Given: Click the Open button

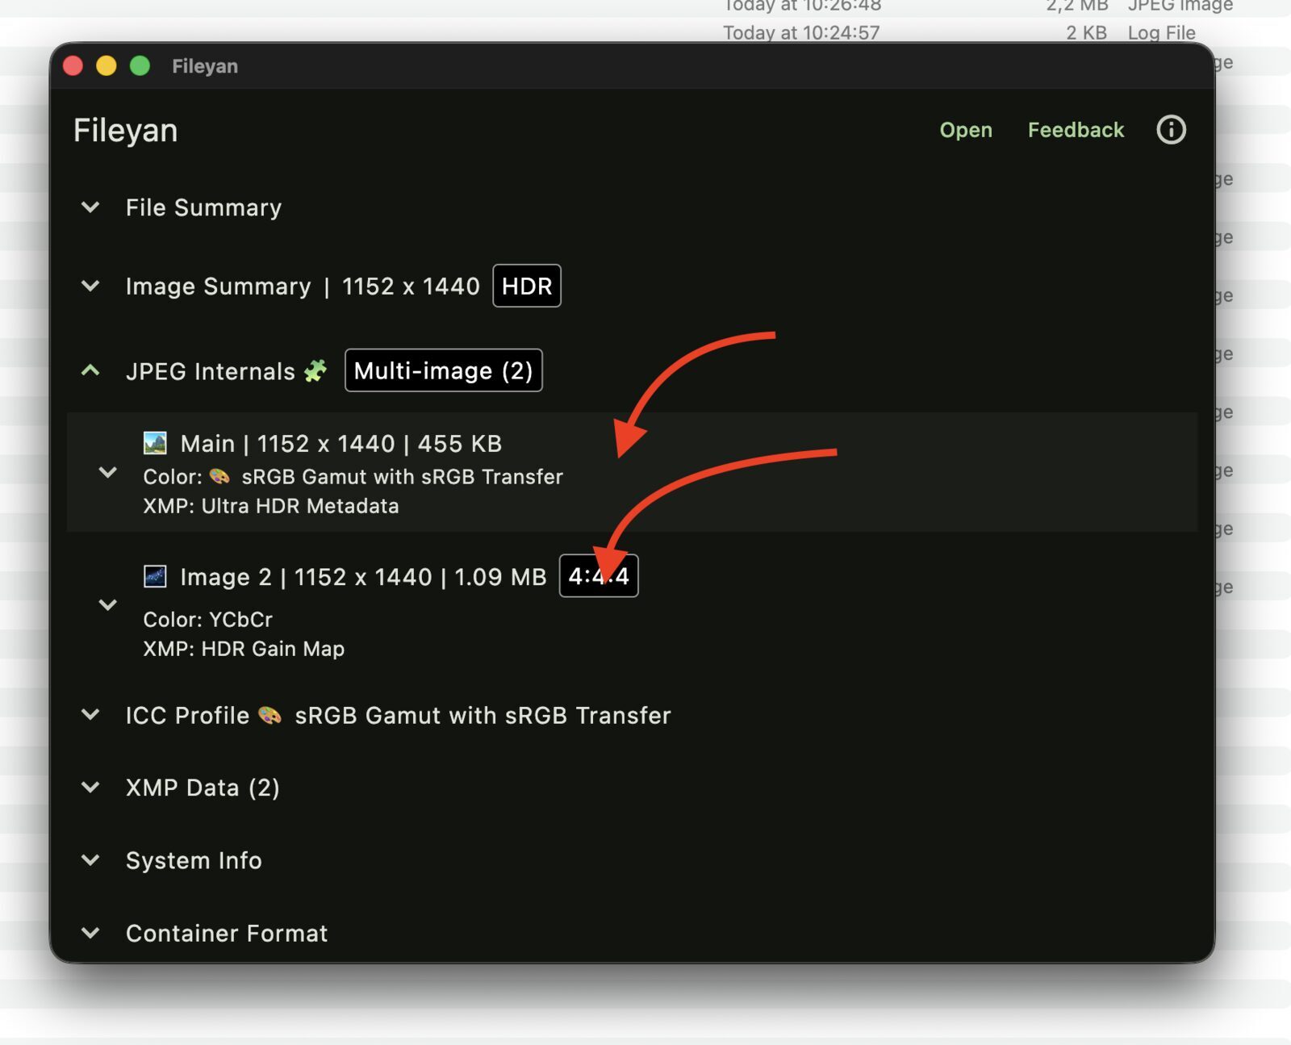Looking at the screenshot, I should click(x=966, y=130).
